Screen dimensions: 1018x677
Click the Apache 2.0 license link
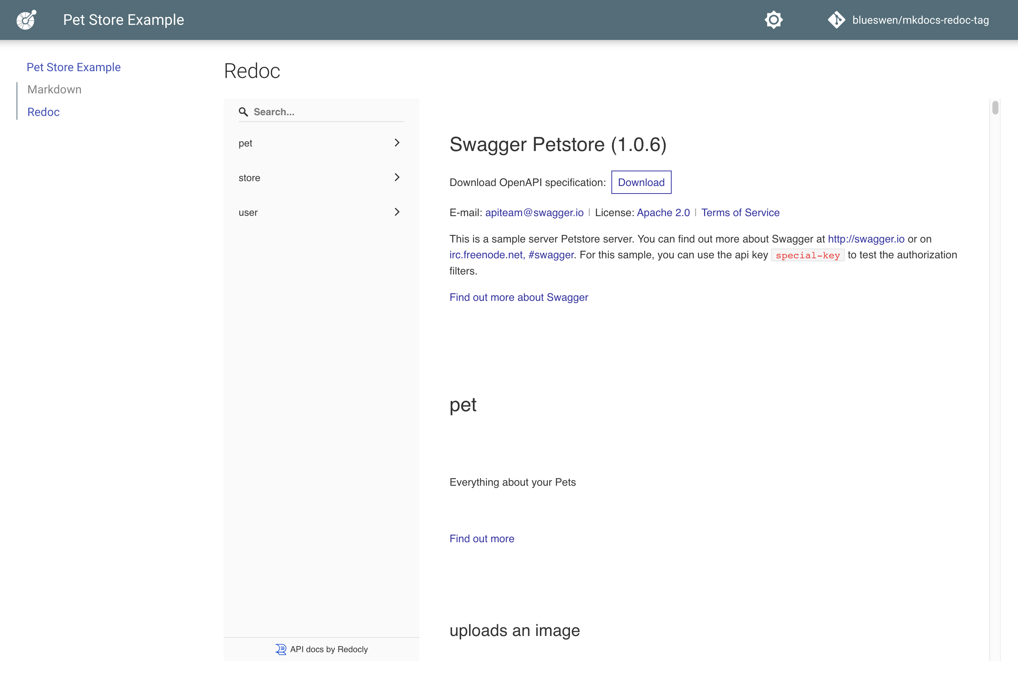pos(663,212)
